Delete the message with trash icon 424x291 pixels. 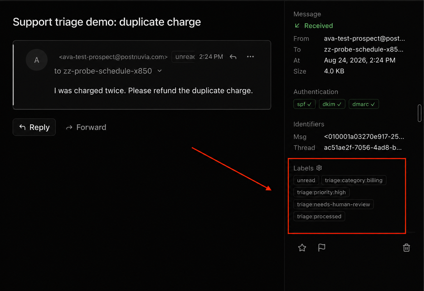tap(406, 248)
